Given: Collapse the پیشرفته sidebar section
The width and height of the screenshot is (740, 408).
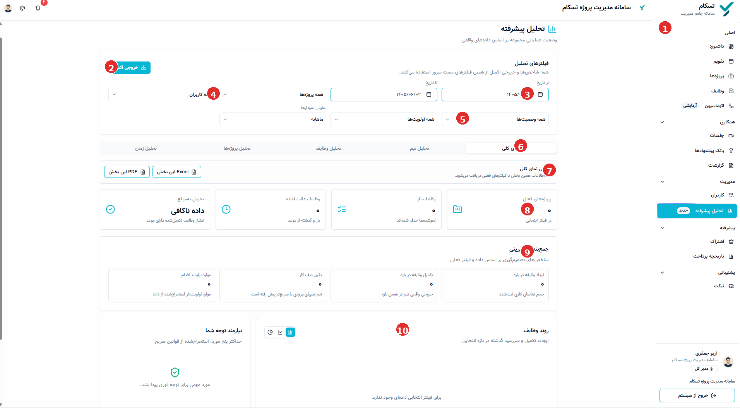Looking at the screenshot, I should tap(662, 228).
